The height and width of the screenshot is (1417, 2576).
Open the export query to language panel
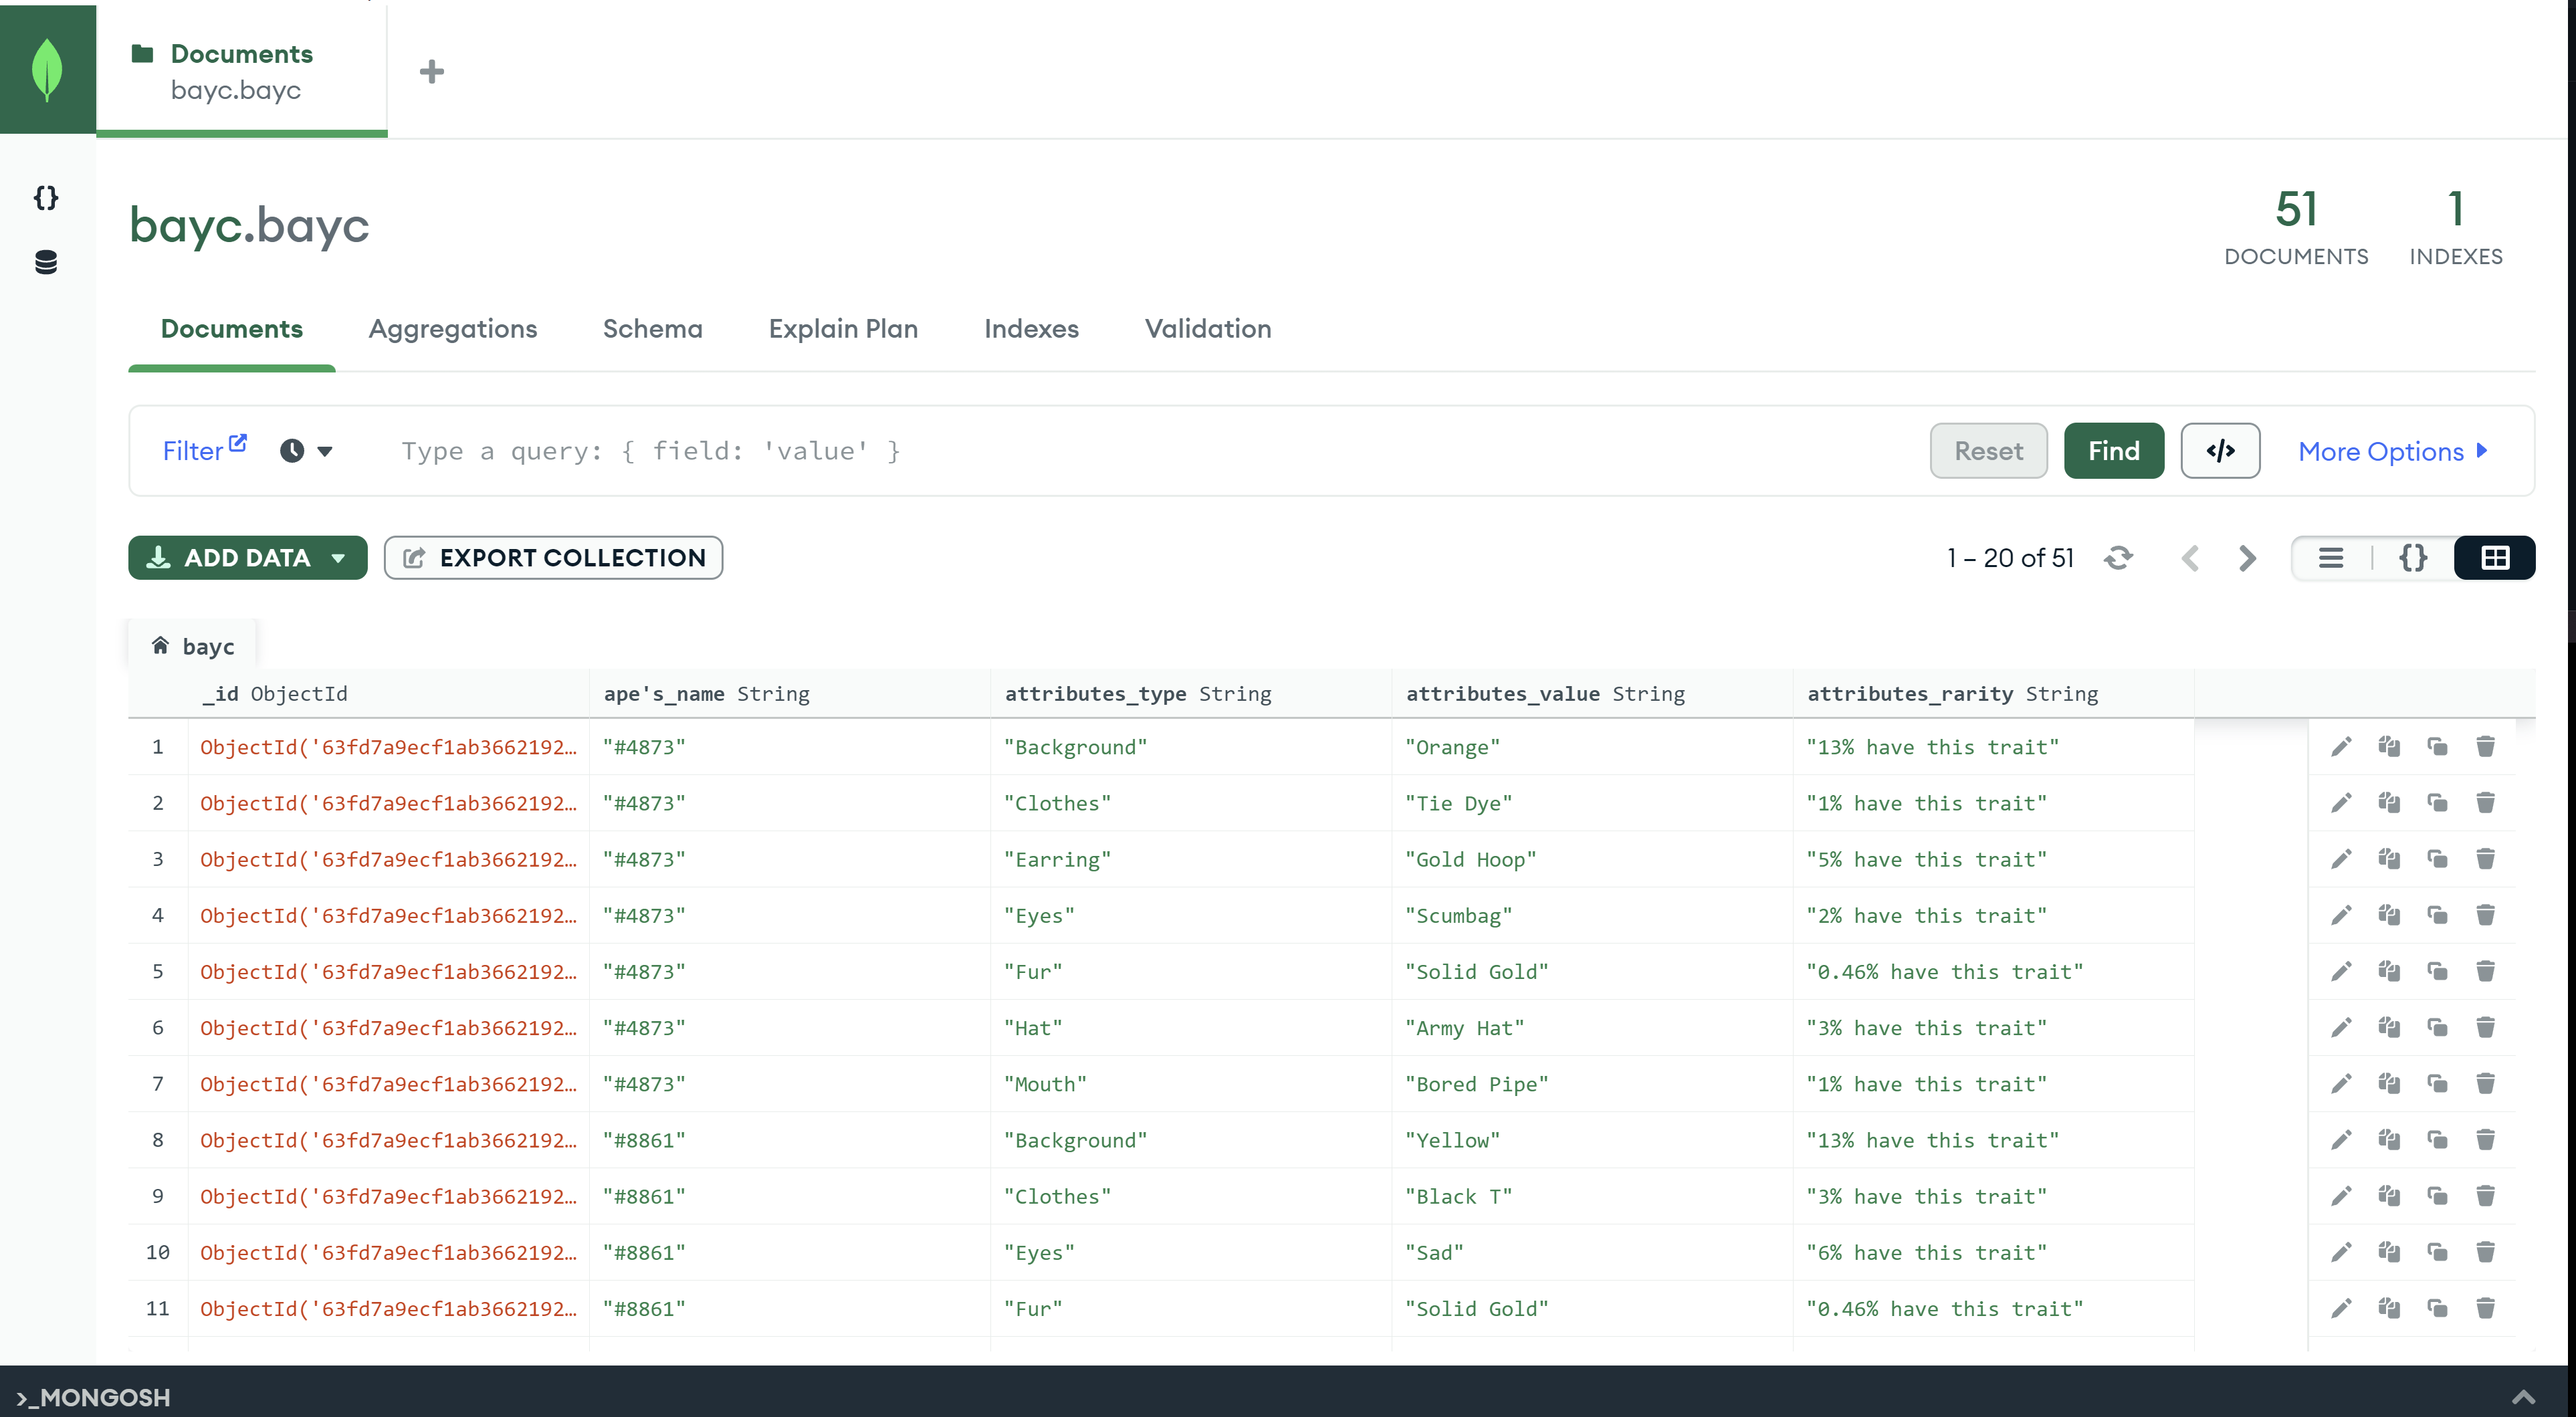click(2220, 450)
